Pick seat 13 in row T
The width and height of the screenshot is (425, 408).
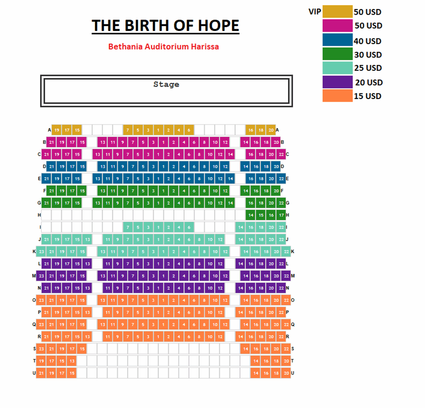72,361
